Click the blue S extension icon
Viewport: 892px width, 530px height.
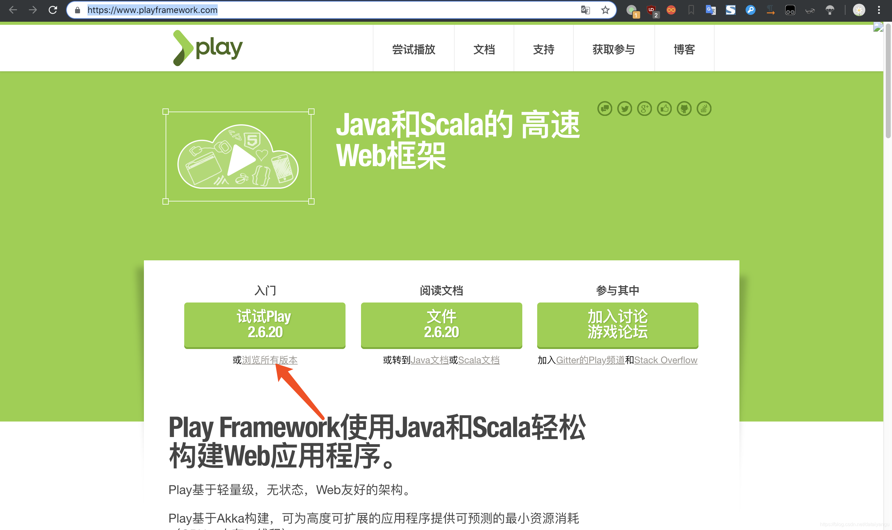[731, 10]
